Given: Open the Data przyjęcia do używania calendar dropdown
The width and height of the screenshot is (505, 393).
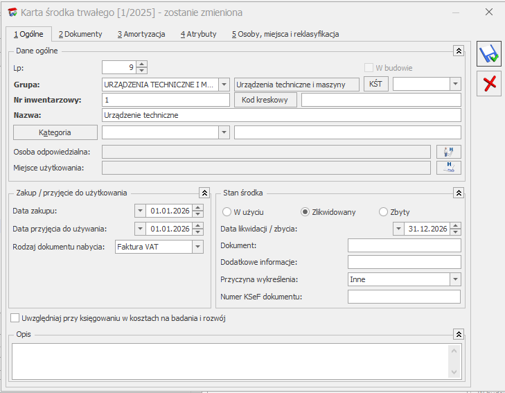Looking at the screenshot, I should click(x=140, y=229).
